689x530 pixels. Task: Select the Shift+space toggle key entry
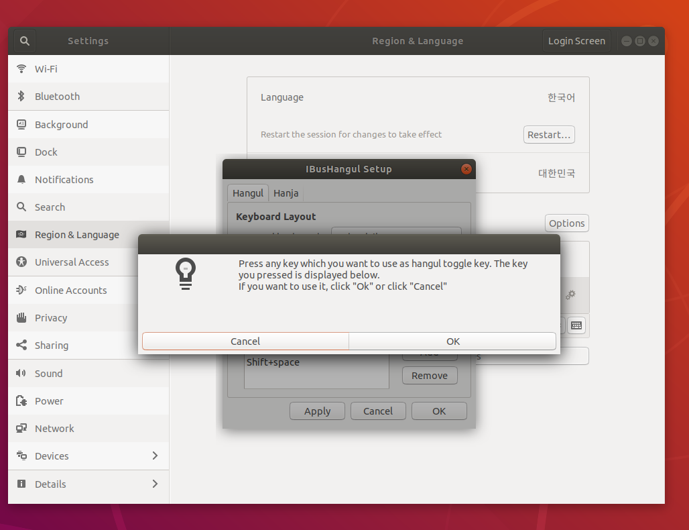tap(316, 362)
